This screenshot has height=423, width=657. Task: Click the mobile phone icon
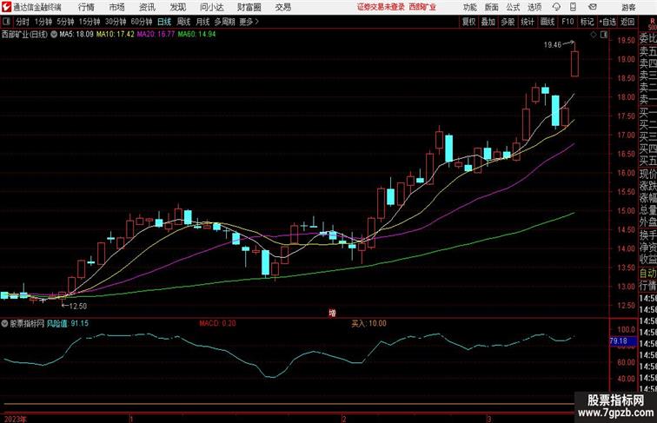(573, 7)
